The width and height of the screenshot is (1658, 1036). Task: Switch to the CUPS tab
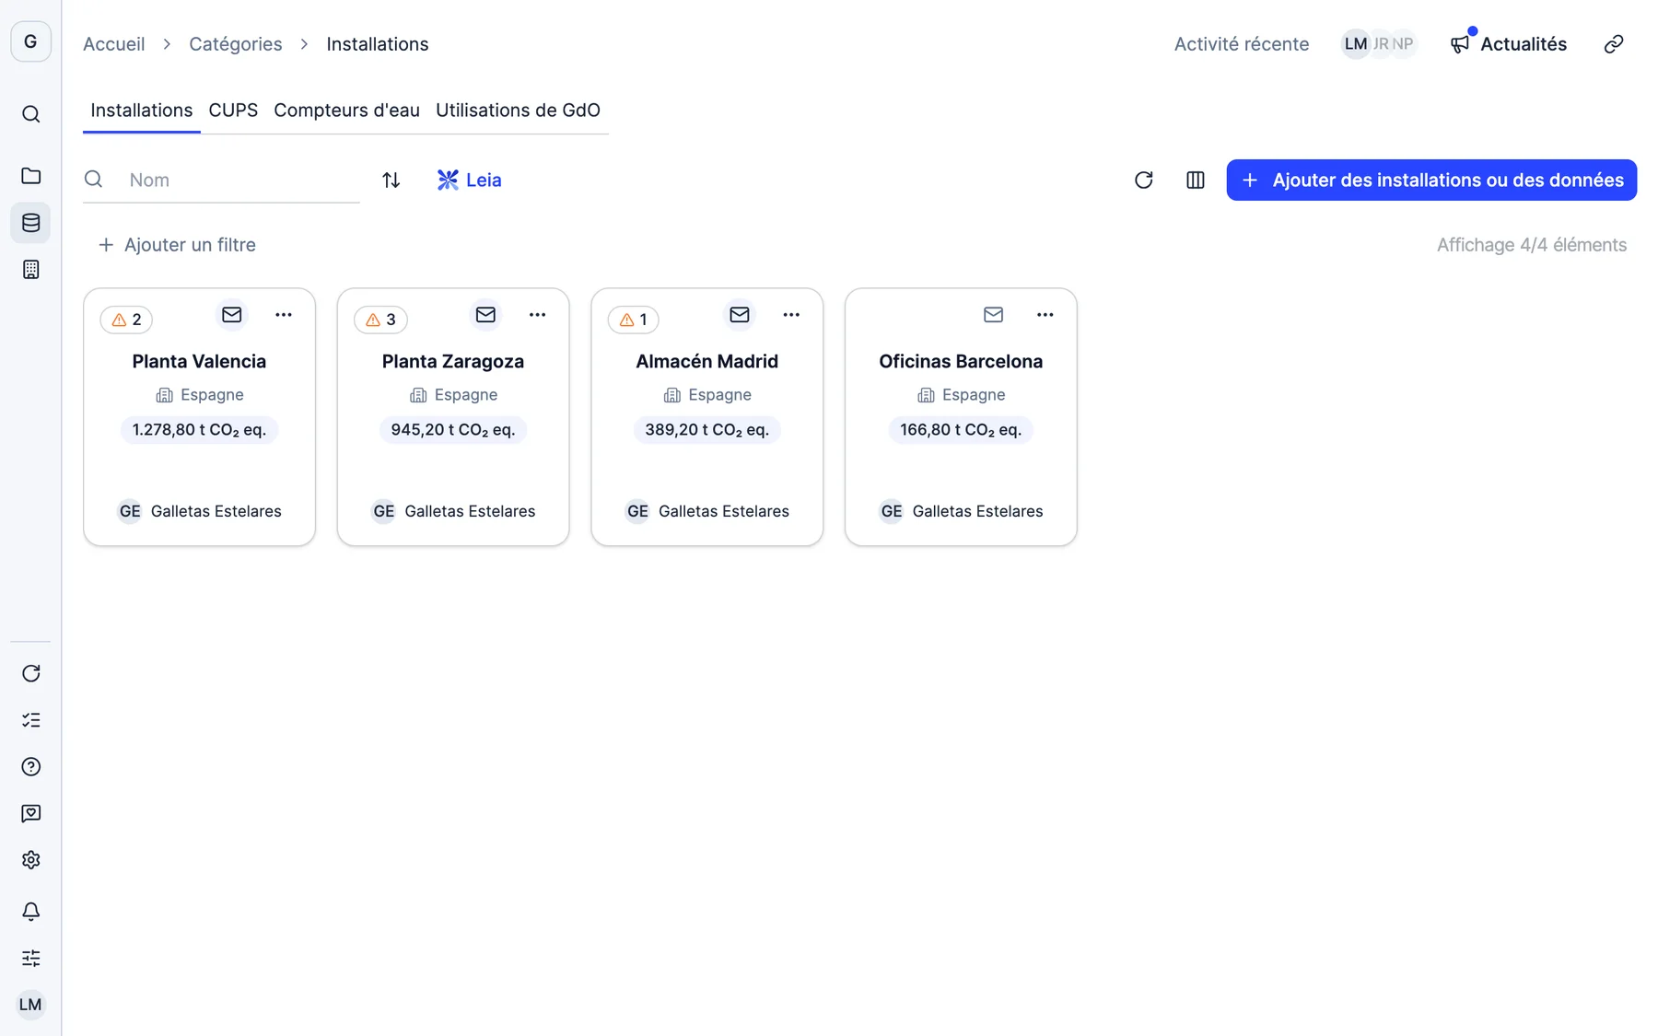(x=233, y=111)
